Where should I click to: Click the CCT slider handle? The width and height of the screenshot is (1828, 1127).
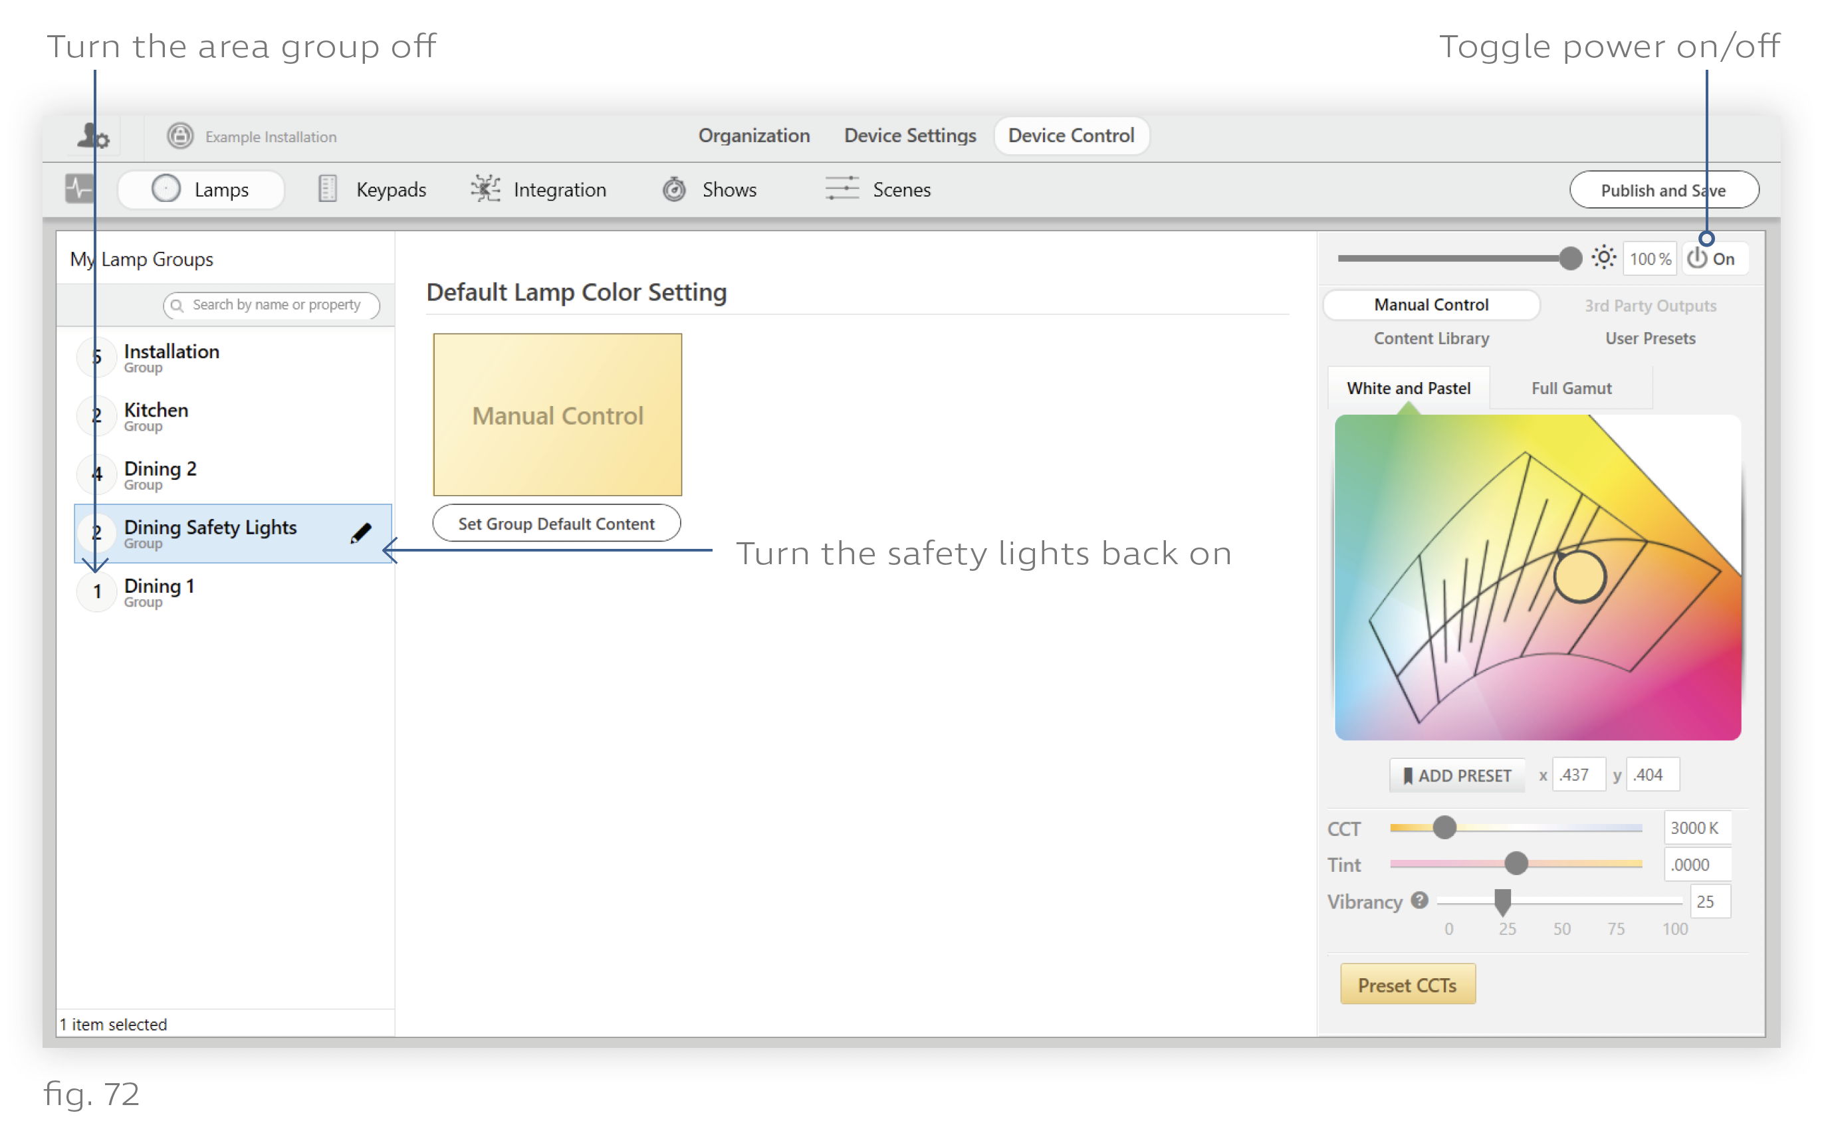(x=1445, y=828)
